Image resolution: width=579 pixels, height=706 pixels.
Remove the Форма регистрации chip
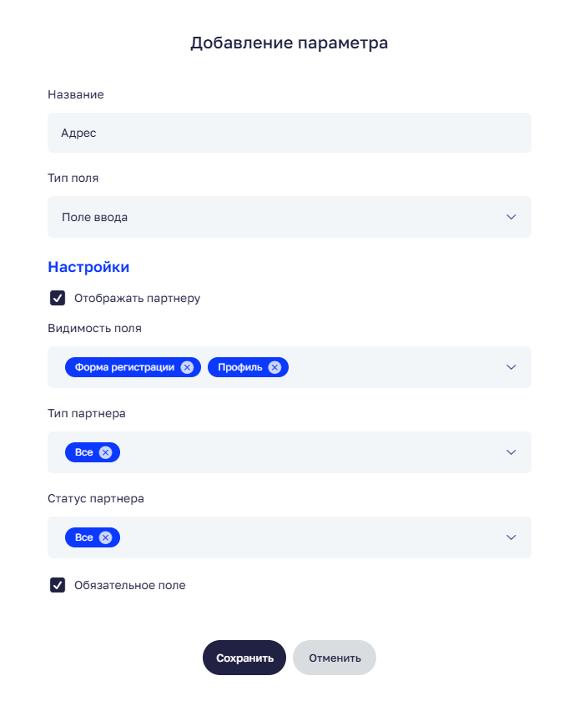[187, 367]
